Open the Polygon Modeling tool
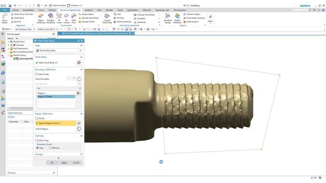This screenshot has width=326, height=183. (50, 18)
